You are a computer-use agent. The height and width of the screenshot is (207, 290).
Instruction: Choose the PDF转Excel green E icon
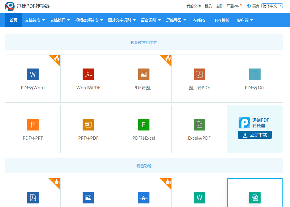click(144, 125)
